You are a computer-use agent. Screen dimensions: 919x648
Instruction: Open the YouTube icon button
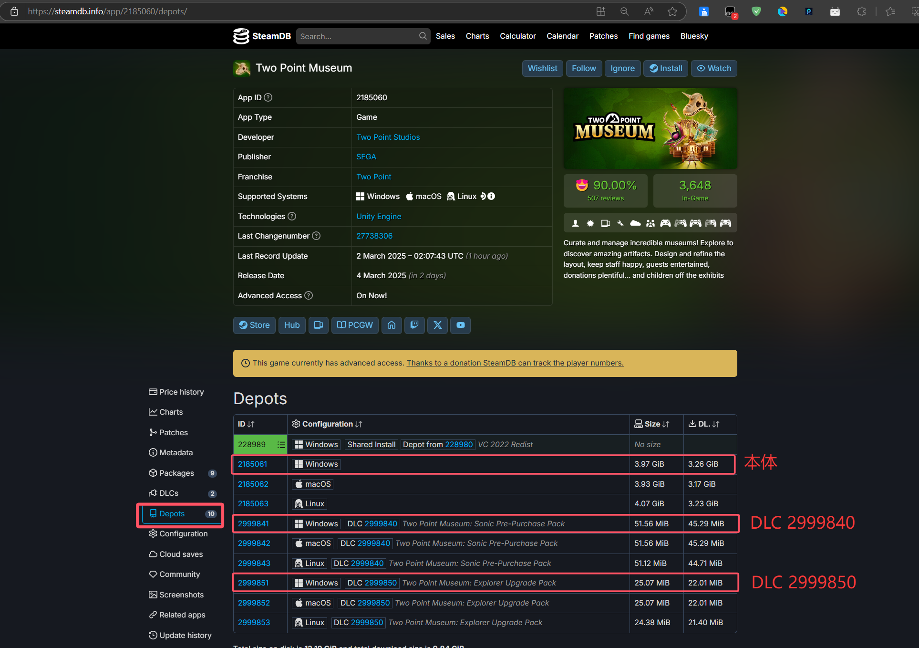[460, 325]
